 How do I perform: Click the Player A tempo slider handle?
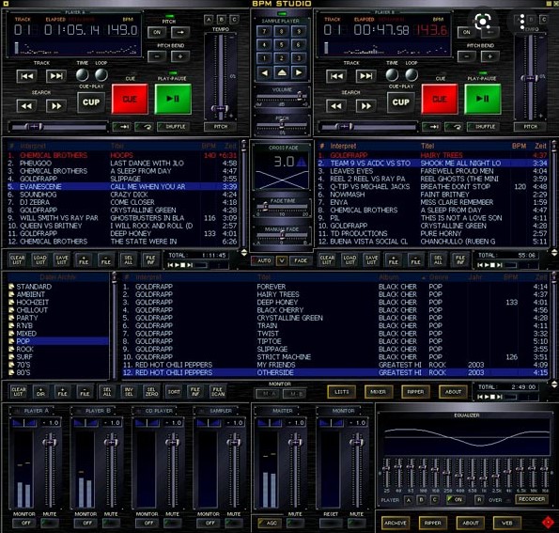pyautogui.click(x=220, y=108)
